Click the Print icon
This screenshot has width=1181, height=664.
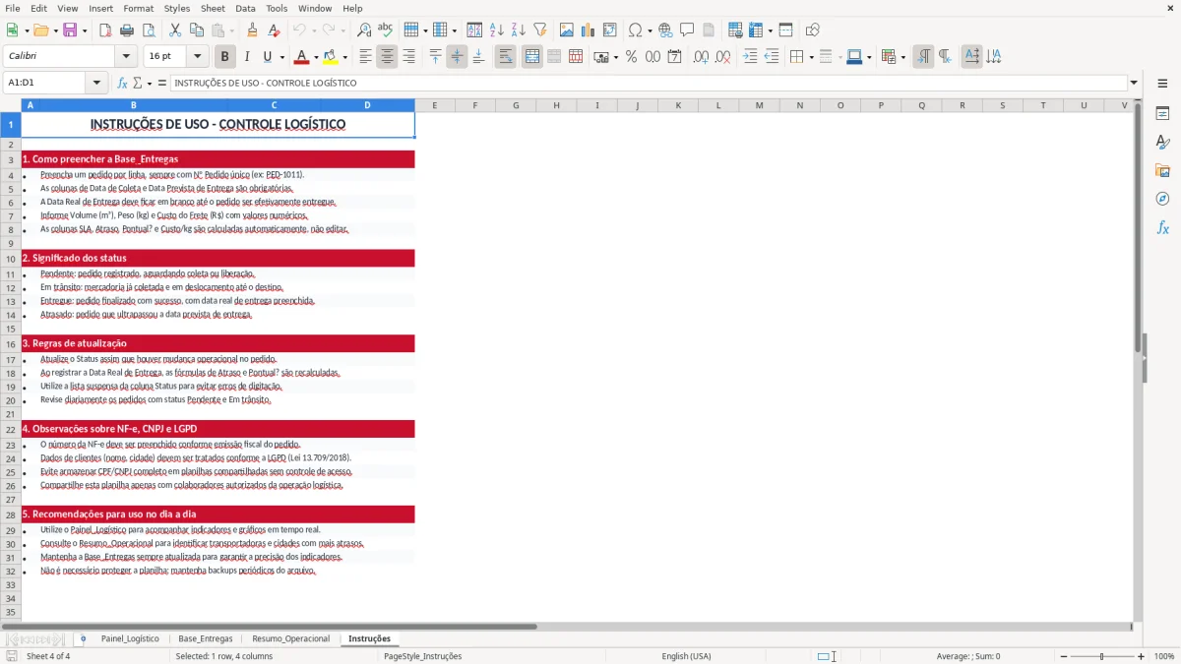click(127, 30)
